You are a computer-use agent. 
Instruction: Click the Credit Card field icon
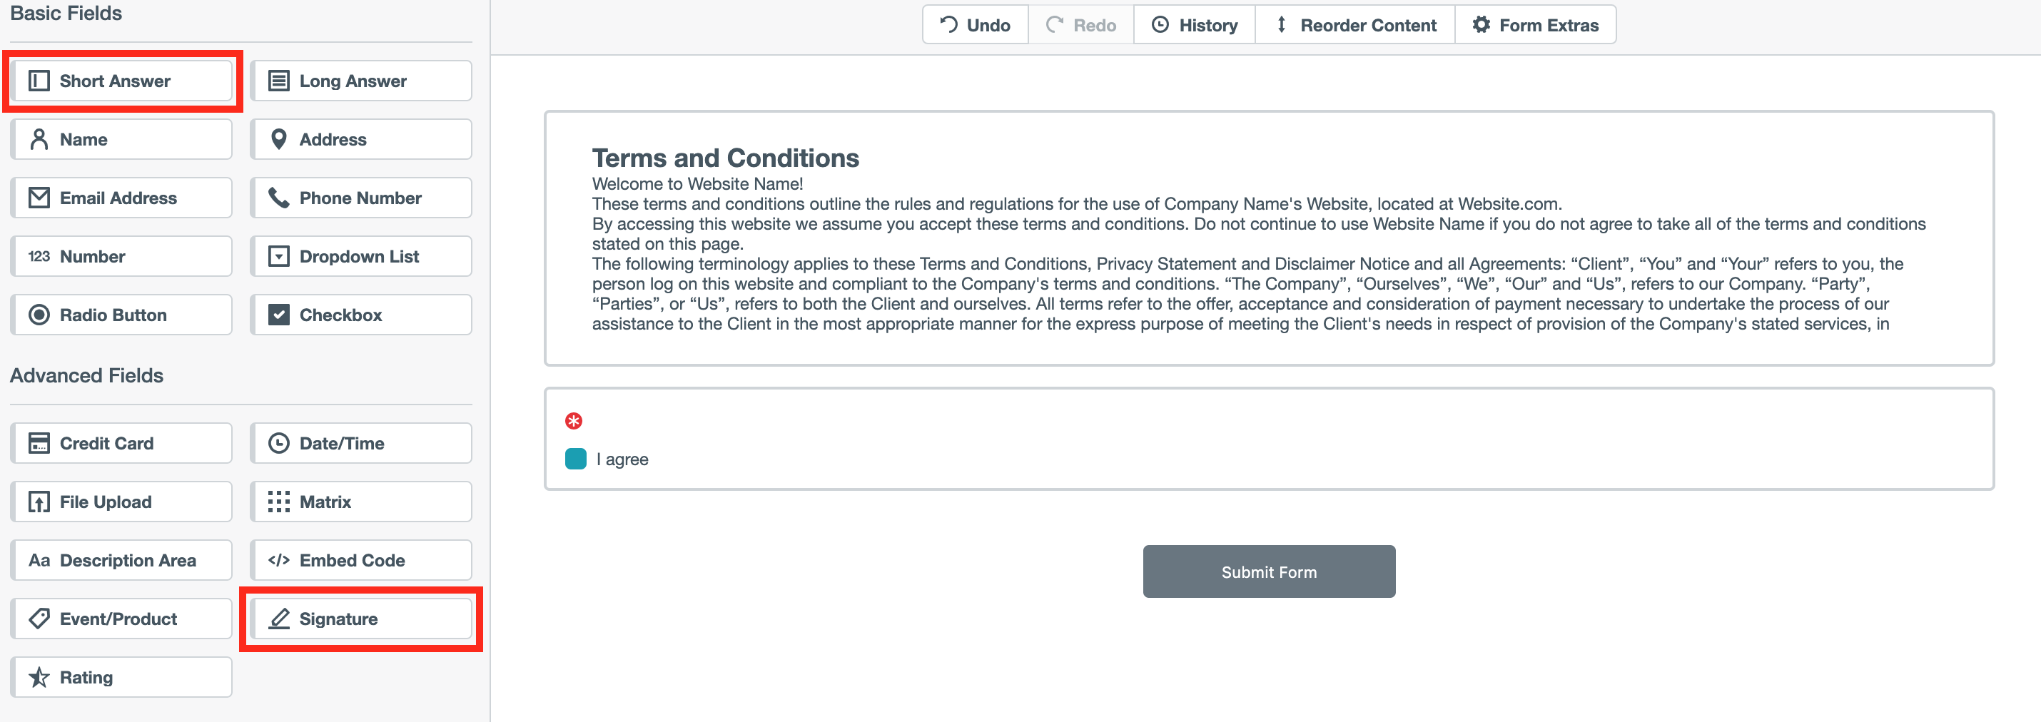coord(39,443)
